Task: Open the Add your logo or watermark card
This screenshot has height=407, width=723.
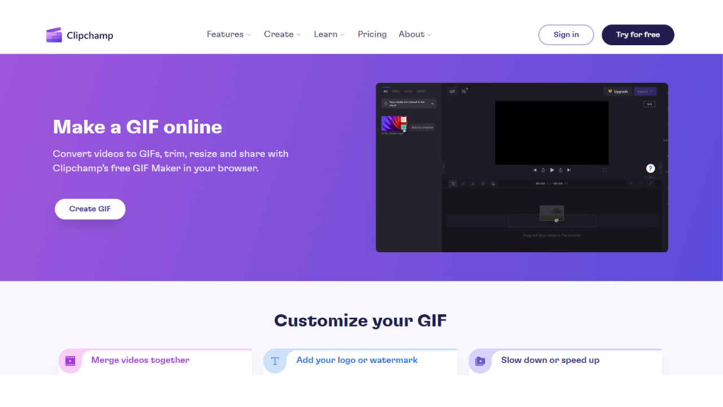Action: pyautogui.click(x=360, y=362)
